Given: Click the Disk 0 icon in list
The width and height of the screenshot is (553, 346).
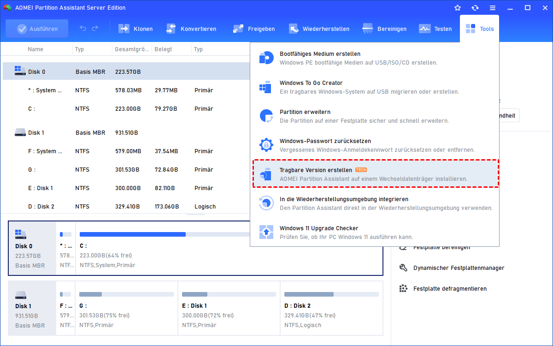Looking at the screenshot, I should [x=20, y=71].
